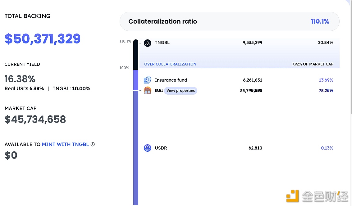Click the $0 available to mint value
The width and height of the screenshot is (352, 206).
click(x=11, y=155)
